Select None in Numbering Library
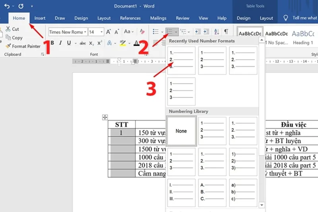Viewport: 318px width, 212px height. click(x=181, y=131)
